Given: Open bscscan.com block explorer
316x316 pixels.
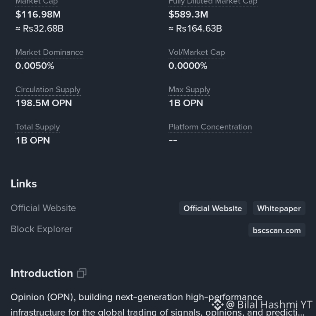Looking at the screenshot, I should coord(276,230).
